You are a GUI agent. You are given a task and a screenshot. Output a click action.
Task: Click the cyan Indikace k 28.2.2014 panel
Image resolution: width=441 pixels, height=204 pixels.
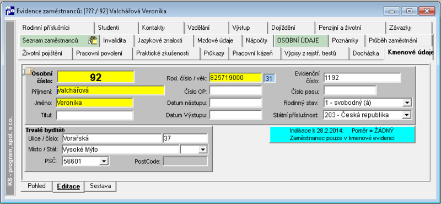click(342, 135)
